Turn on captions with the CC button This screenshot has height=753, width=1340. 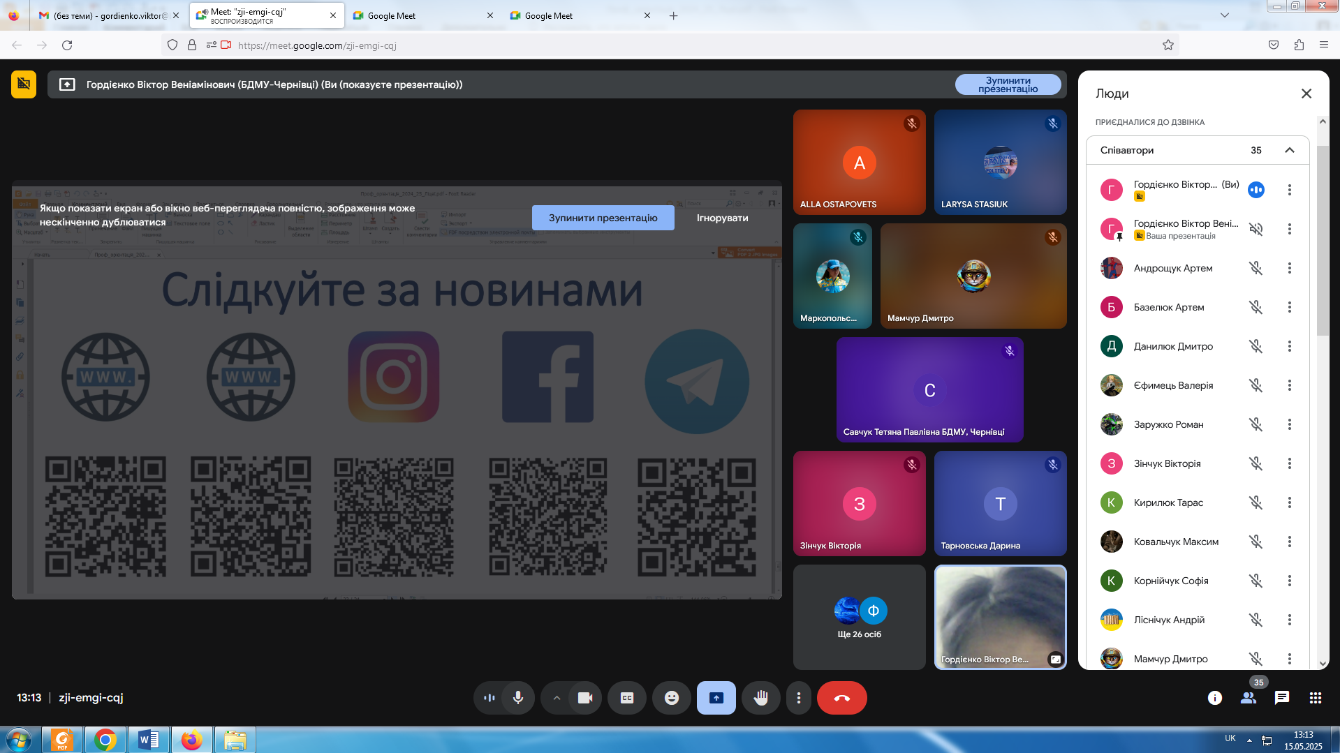[x=627, y=698]
